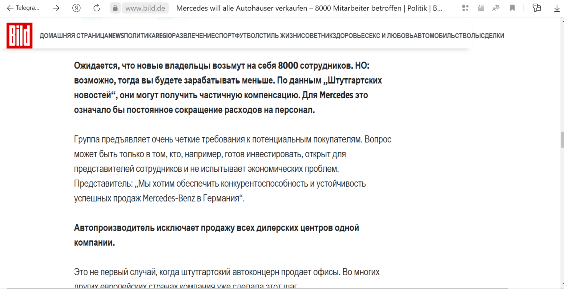Open the СОВЕТНИК section
This screenshot has height=289, width=564.
[x=317, y=36]
